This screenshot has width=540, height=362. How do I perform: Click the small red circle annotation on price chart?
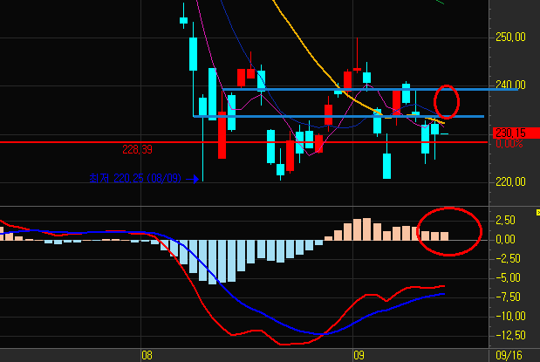447,101
